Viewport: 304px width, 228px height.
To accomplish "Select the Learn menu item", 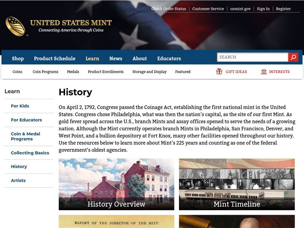I will coord(92,59).
